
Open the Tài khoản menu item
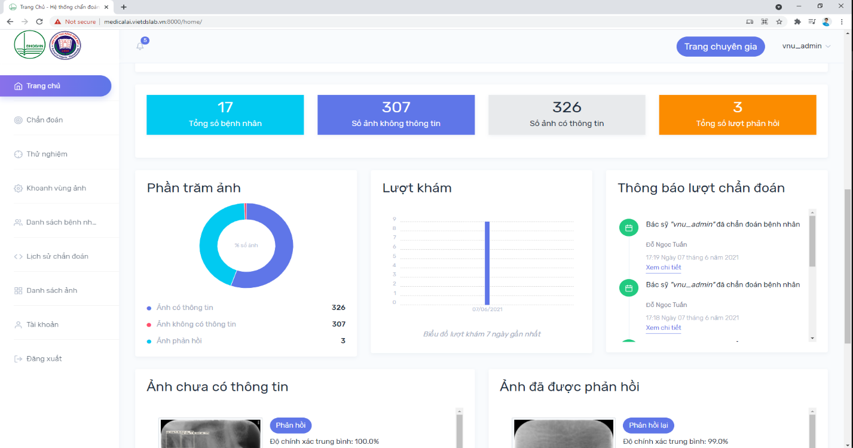tap(42, 325)
